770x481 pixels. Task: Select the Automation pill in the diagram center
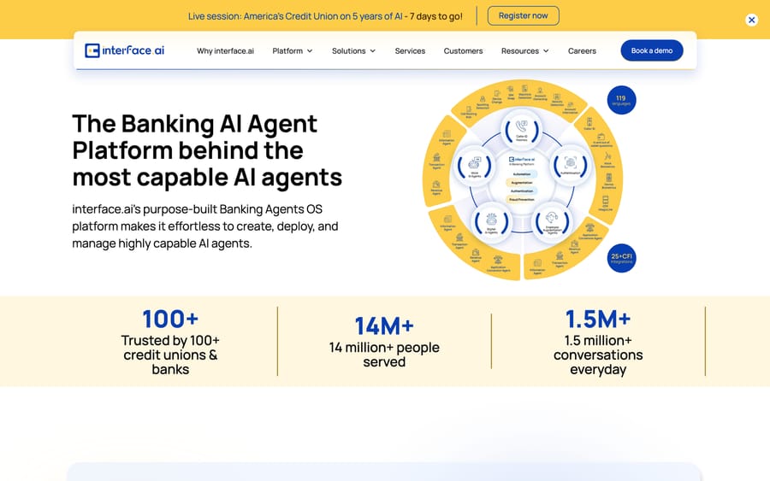point(522,174)
